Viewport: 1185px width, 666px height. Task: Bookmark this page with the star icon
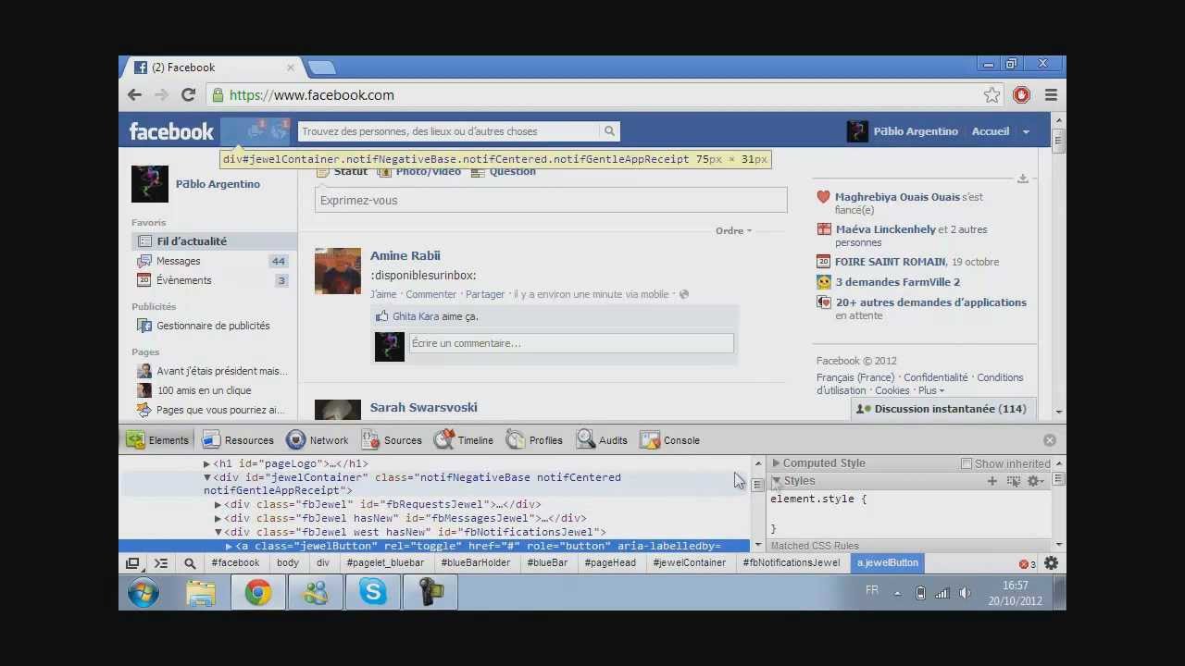pos(992,95)
